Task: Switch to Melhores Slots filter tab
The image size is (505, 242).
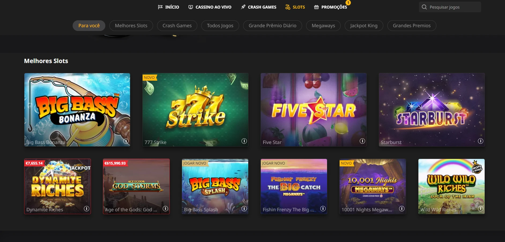Action: (131, 26)
